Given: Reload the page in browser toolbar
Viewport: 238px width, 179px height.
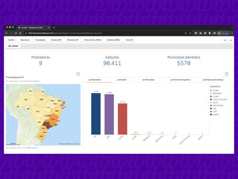Looking at the screenshot, I should 16,33.
